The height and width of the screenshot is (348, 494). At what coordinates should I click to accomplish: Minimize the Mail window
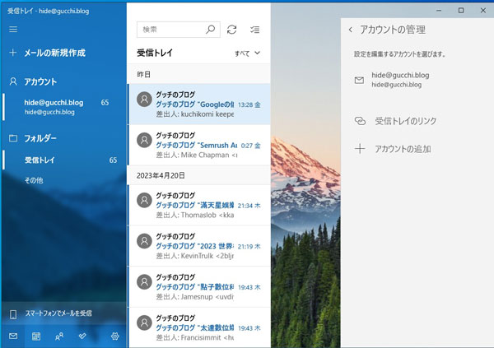(x=439, y=11)
